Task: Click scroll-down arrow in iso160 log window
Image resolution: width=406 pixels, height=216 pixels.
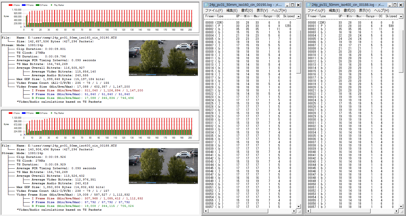Action: pyautogui.click(x=298, y=206)
